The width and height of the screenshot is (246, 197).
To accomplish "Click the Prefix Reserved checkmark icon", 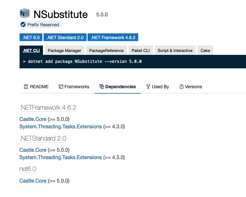I will pyautogui.click(x=23, y=24).
